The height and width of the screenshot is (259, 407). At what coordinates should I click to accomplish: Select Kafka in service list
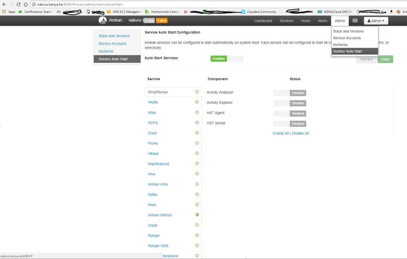[x=152, y=194]
